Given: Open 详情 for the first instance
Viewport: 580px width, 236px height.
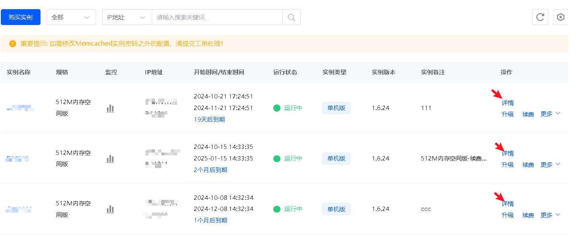Looking at the screenshot, I should (x=507, y=103).
